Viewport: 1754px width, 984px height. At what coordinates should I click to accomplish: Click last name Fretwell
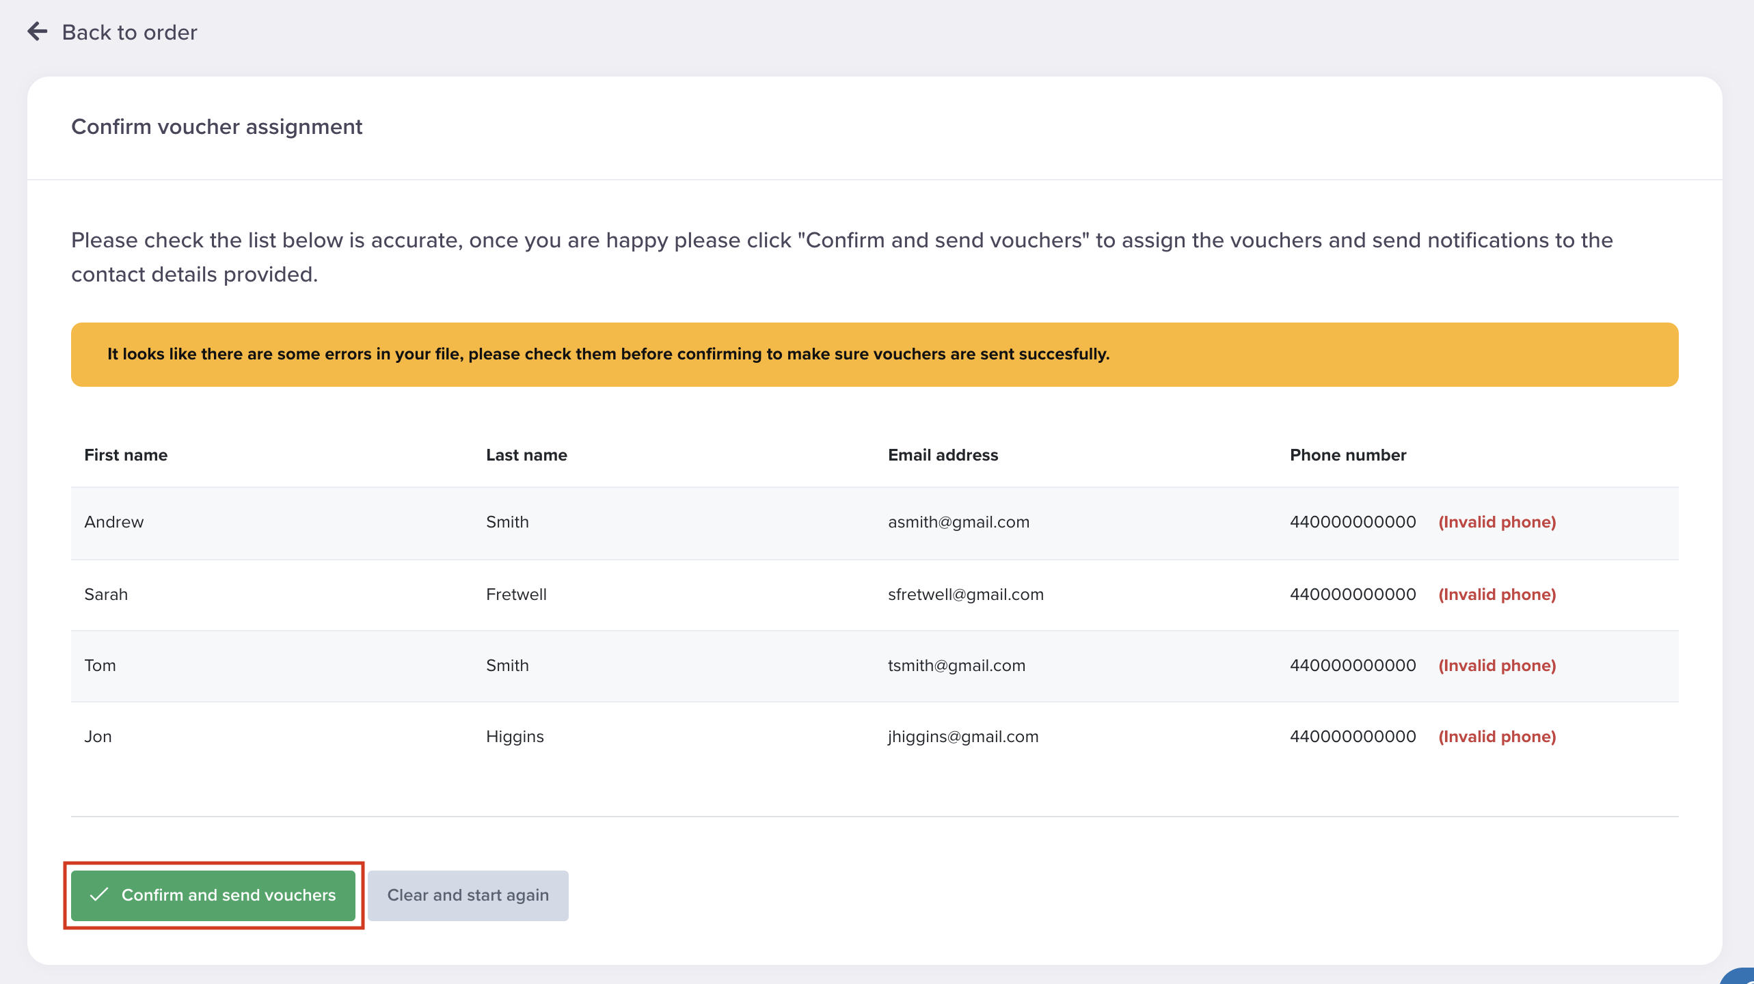[516, 594]
